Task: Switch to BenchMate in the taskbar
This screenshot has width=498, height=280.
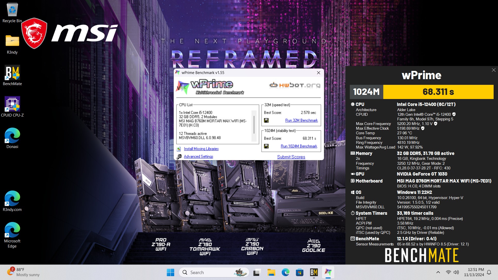Action: tap(314, 272)
